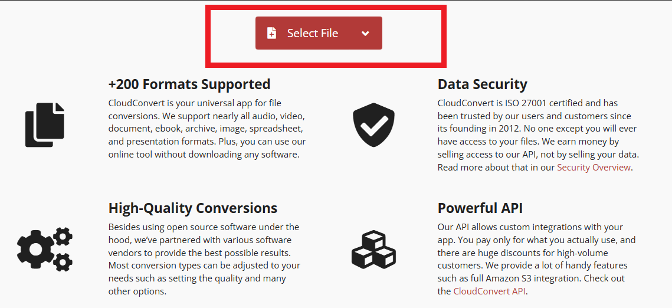Screen dimensions: 672x308
Task: Click the lower small gear icon
Action: [x=63, y=261]
